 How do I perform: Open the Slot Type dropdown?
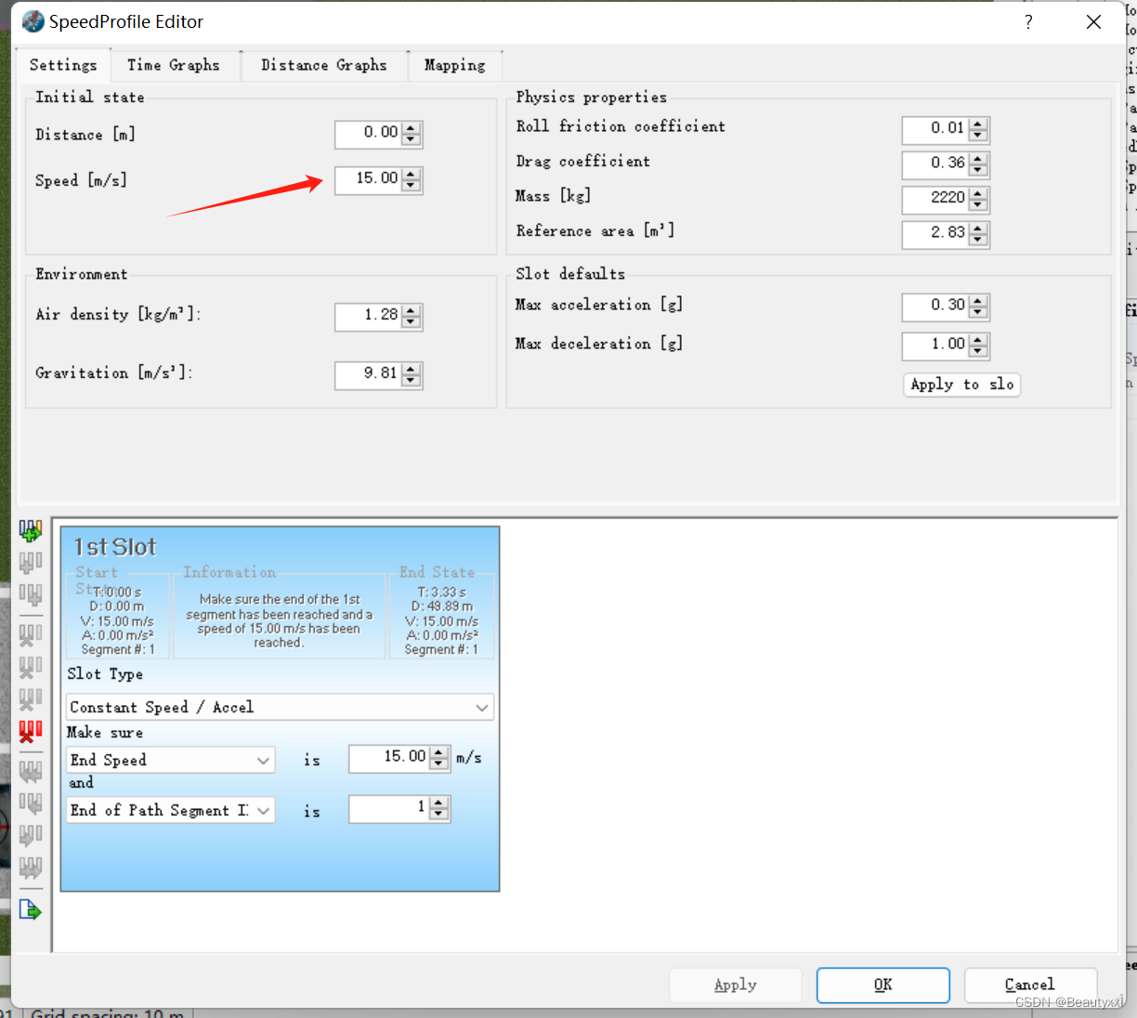point(280,707)
